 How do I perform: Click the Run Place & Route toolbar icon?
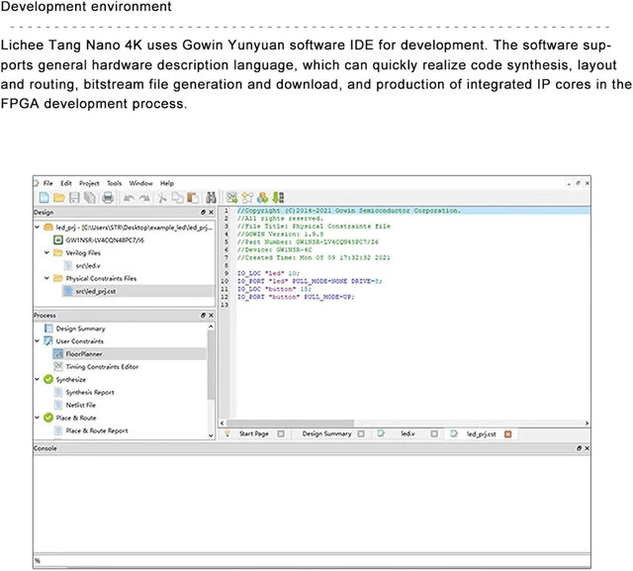[x=247, y=198]
